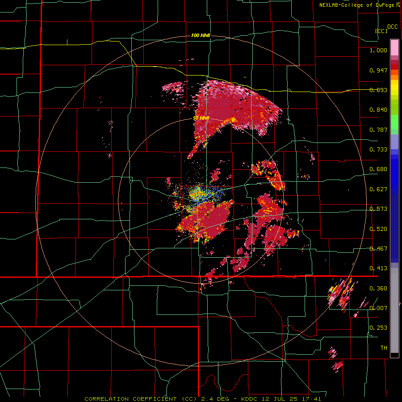Pick the light pink segment of color bar
Screen dimensions: 402x402
click(394, 47)
